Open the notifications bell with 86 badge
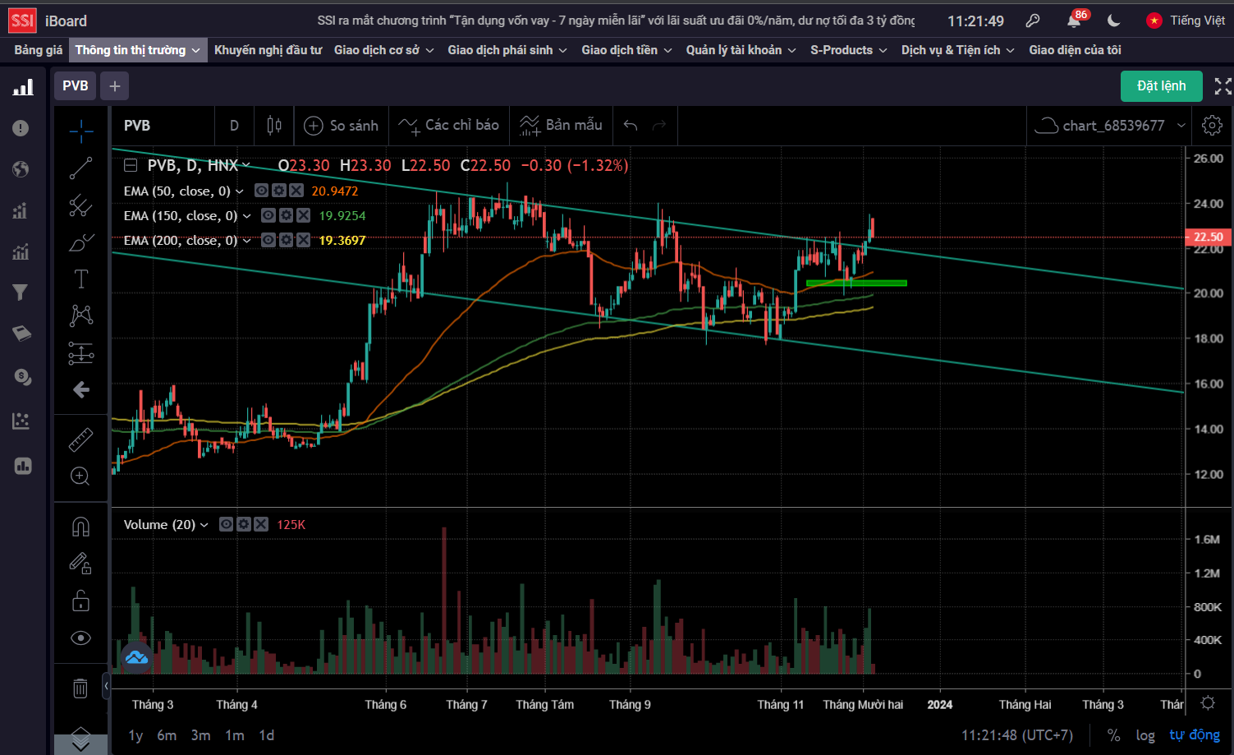1234x755 pixels. [x=1074, y=21]
